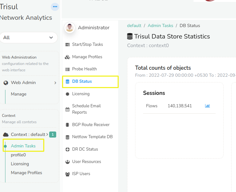Click the Flows count 140,138,541

(180, 106)
